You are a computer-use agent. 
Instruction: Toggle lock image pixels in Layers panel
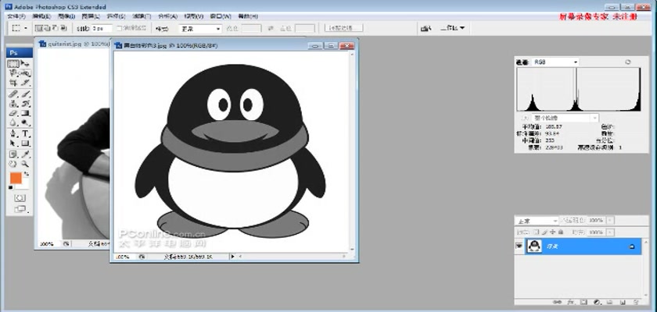544,232
